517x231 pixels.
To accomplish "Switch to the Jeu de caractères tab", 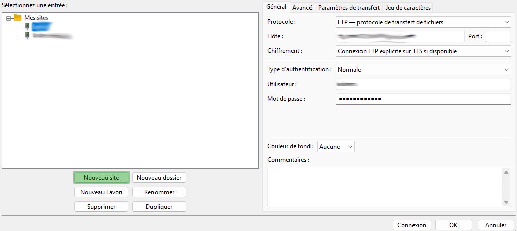I will [x=408, y=7].
